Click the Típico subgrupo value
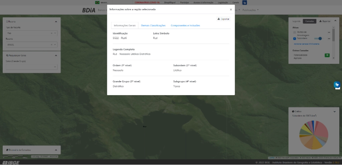 point(177,87)
